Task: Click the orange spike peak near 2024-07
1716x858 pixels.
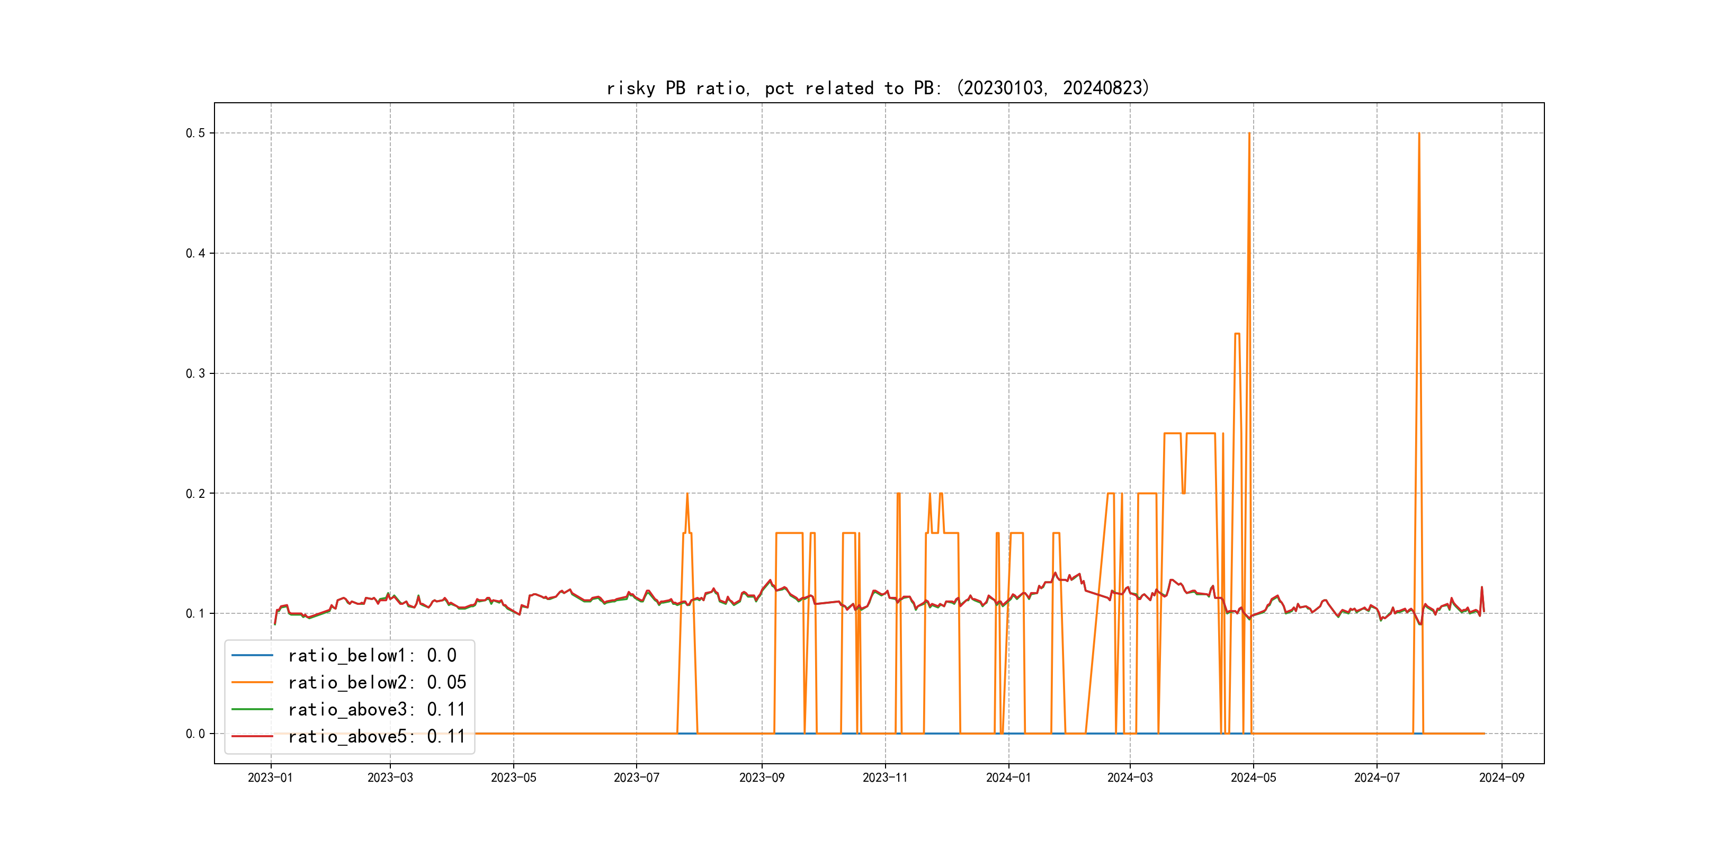Action: pos(1419,135)
